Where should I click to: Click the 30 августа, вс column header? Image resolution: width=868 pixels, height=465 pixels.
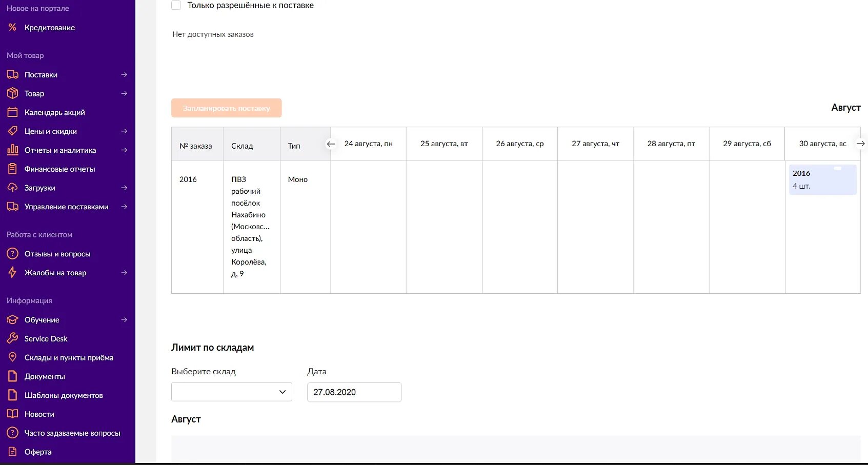(822, 144)
